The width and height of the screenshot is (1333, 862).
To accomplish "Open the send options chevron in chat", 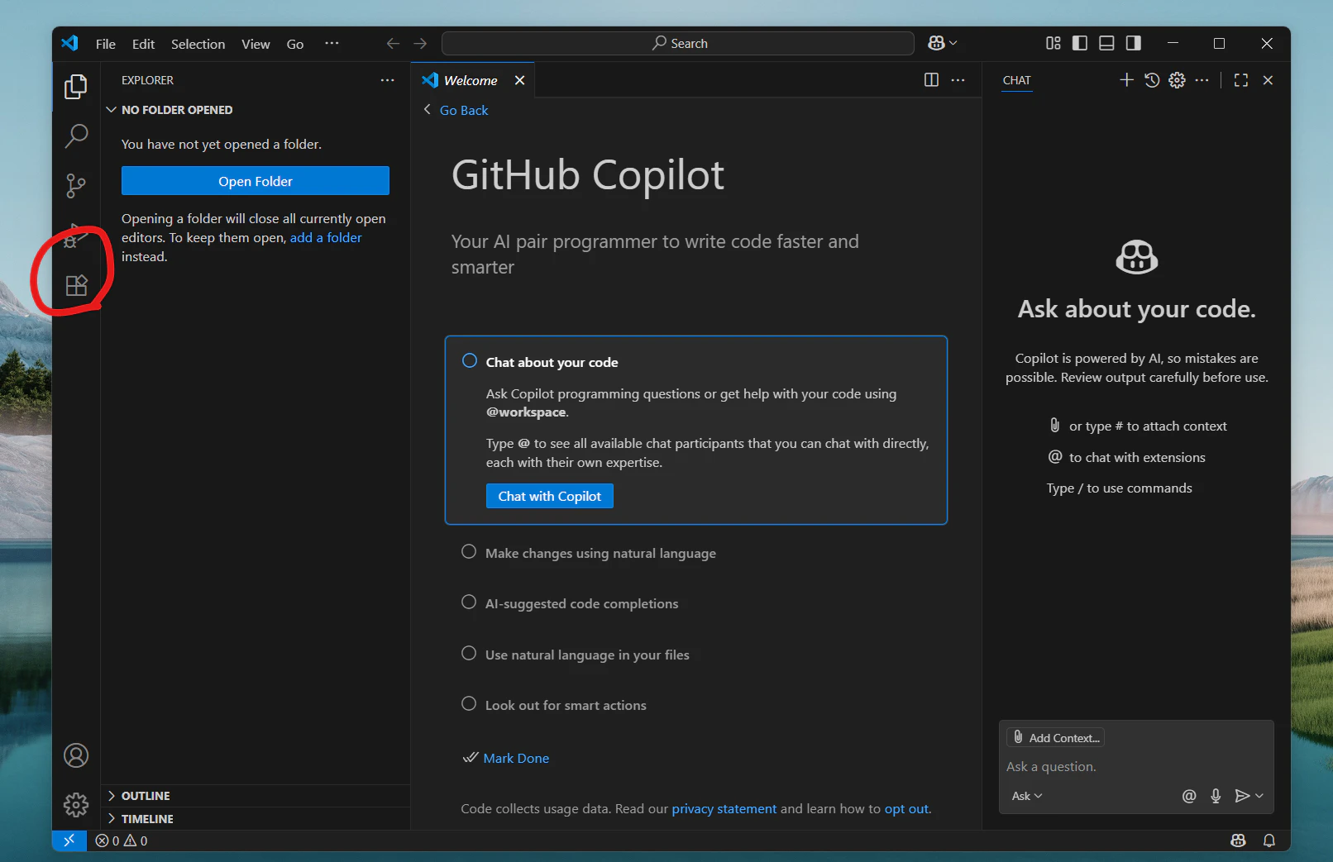I will (1259, 796).
